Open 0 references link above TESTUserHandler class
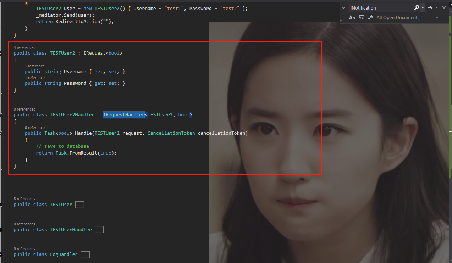 click(24, 224)
